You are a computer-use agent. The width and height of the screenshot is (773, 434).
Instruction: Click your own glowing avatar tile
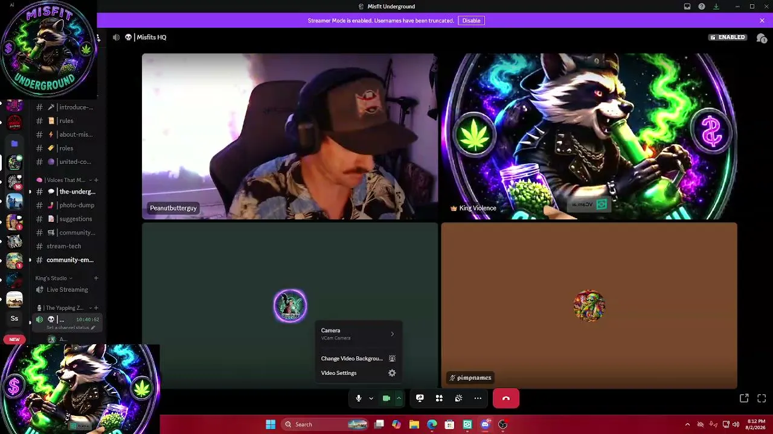click(x=290, y=306)
